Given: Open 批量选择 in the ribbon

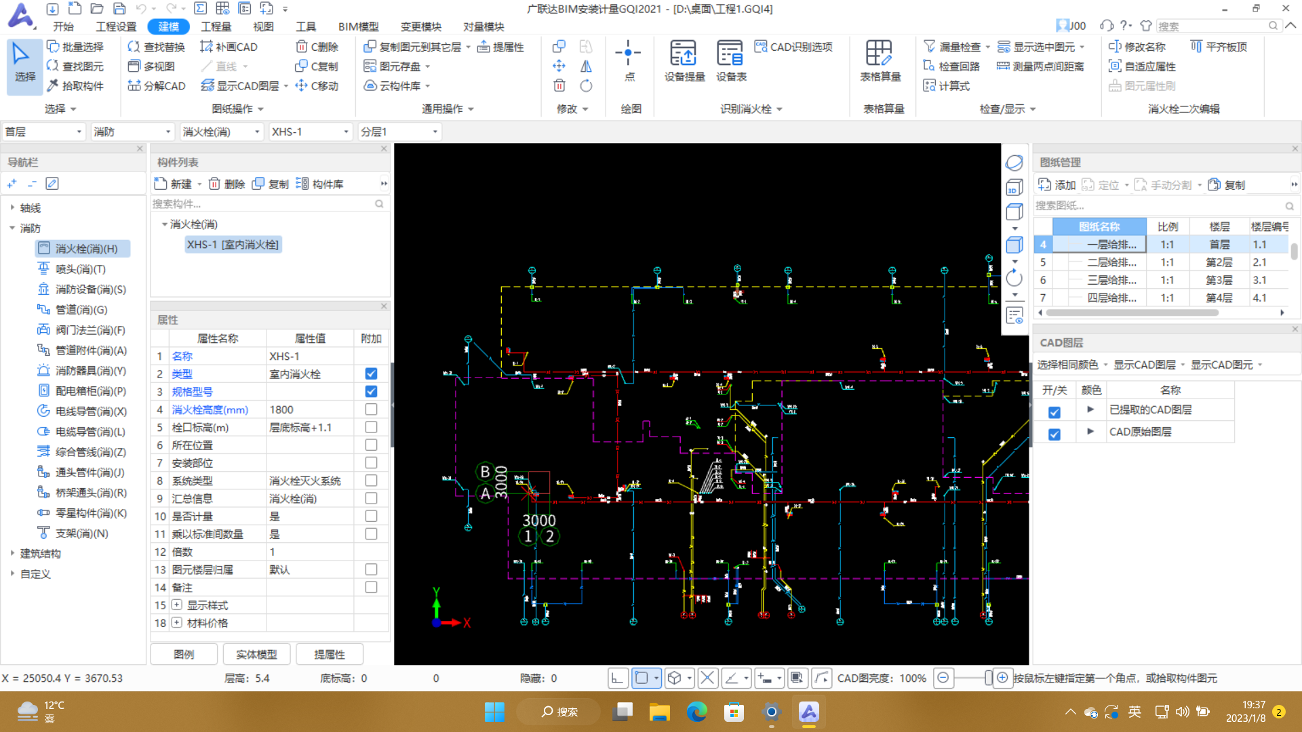Looking at the screenshot, I should pyautogui.click(x=75, y=47).
